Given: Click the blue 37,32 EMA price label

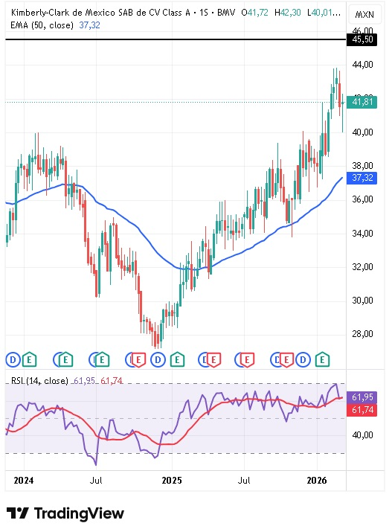Looking at the screenshot, I should tap(362, 178).
